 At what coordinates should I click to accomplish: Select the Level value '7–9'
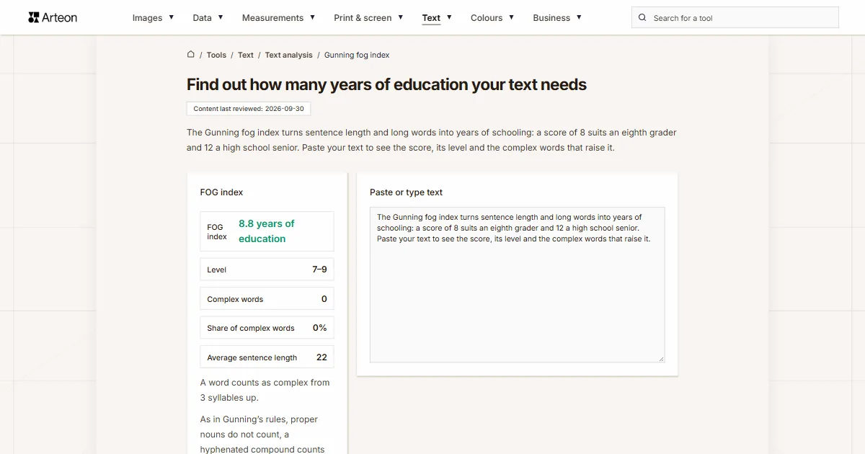tap(319, 270)
